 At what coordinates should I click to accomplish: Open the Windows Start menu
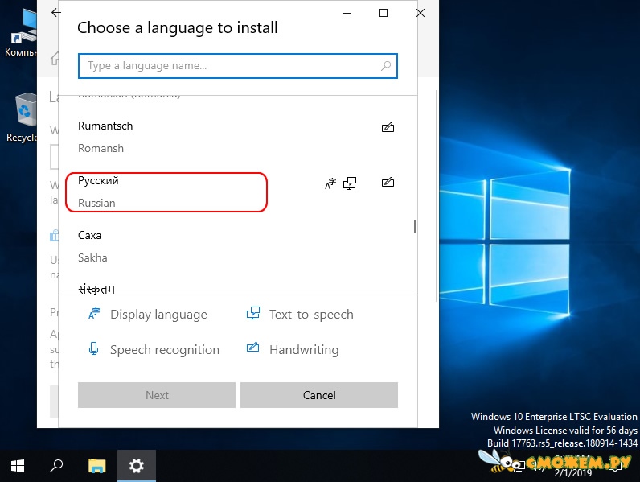click(x=18, y=466)
